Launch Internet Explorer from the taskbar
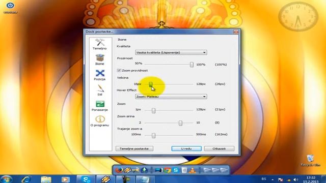The width and height of the screenshot is (326, 183). (x=26, y=179)
